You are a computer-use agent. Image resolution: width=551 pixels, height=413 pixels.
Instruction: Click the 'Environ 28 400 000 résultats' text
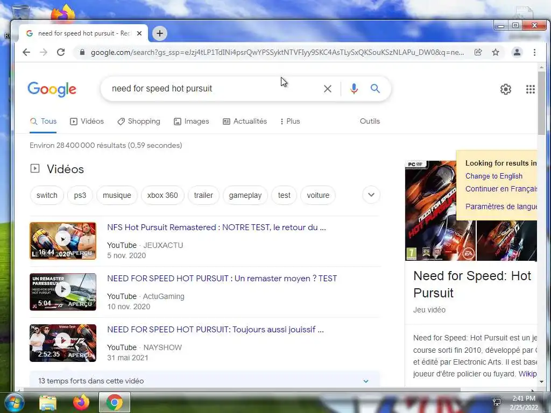point(106,145)
